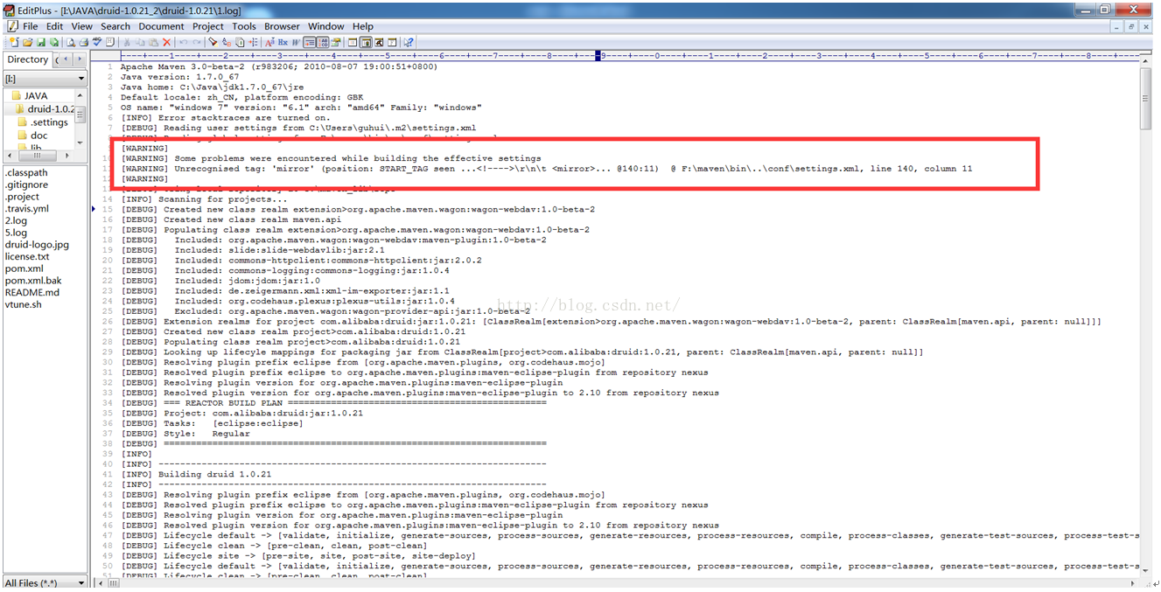Open the Document menu
Screen dimensions: 1161x592
[x=161, y=26]
